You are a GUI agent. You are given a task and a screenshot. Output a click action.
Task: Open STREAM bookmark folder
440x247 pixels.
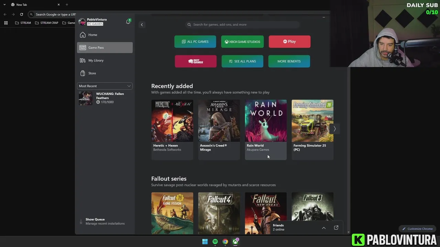point(23,23)
